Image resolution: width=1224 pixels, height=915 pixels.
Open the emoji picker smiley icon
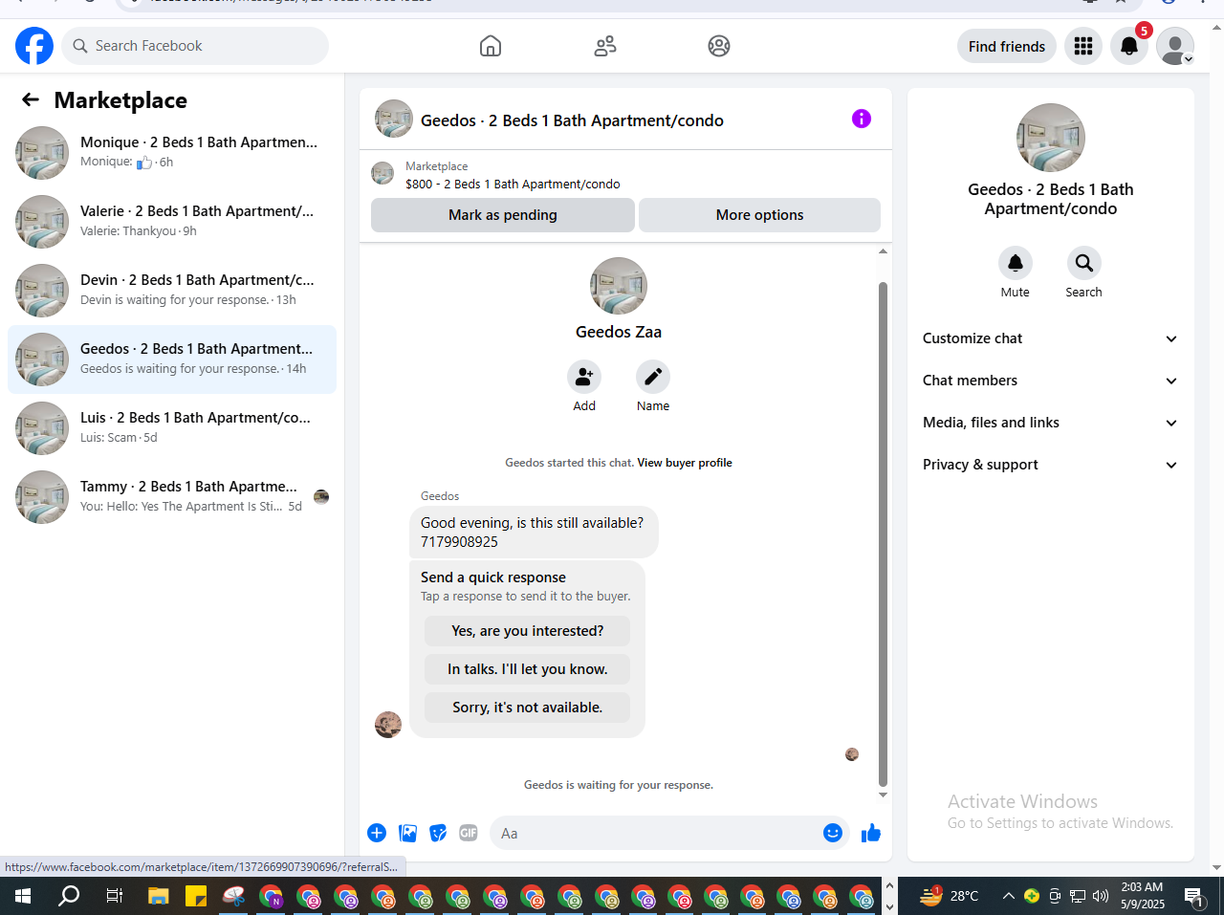pos(833,833)
